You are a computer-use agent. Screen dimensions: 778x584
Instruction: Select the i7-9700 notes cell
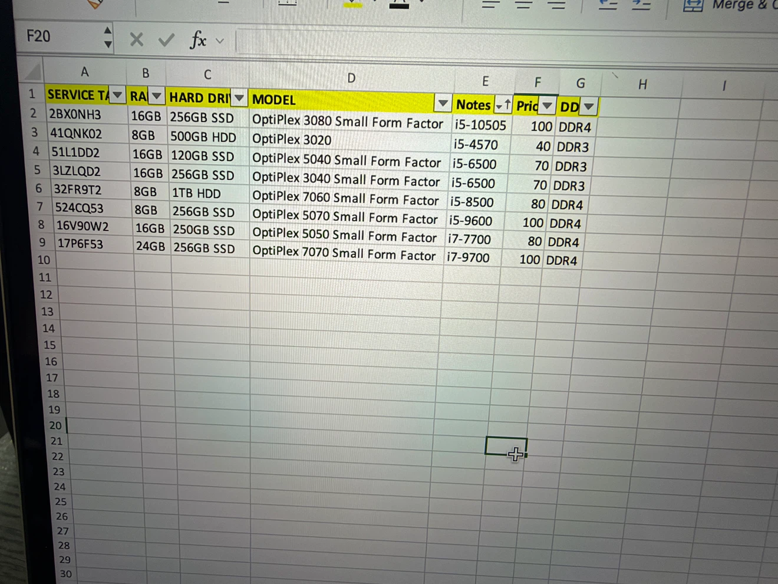click(x=473, y=258)
